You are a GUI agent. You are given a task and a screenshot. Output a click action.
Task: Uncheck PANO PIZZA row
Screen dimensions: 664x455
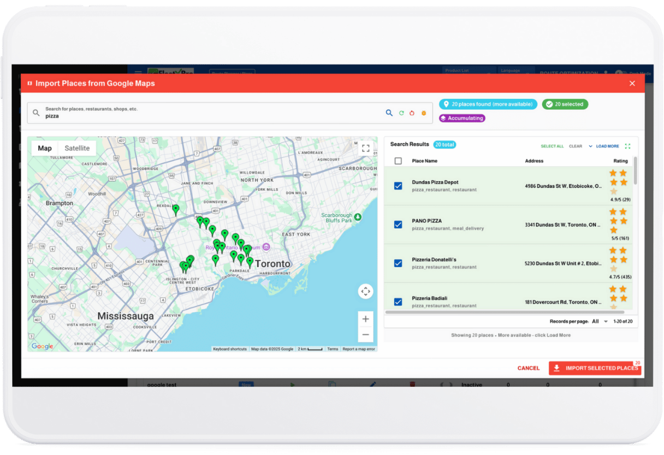click(x=398, y=224)
